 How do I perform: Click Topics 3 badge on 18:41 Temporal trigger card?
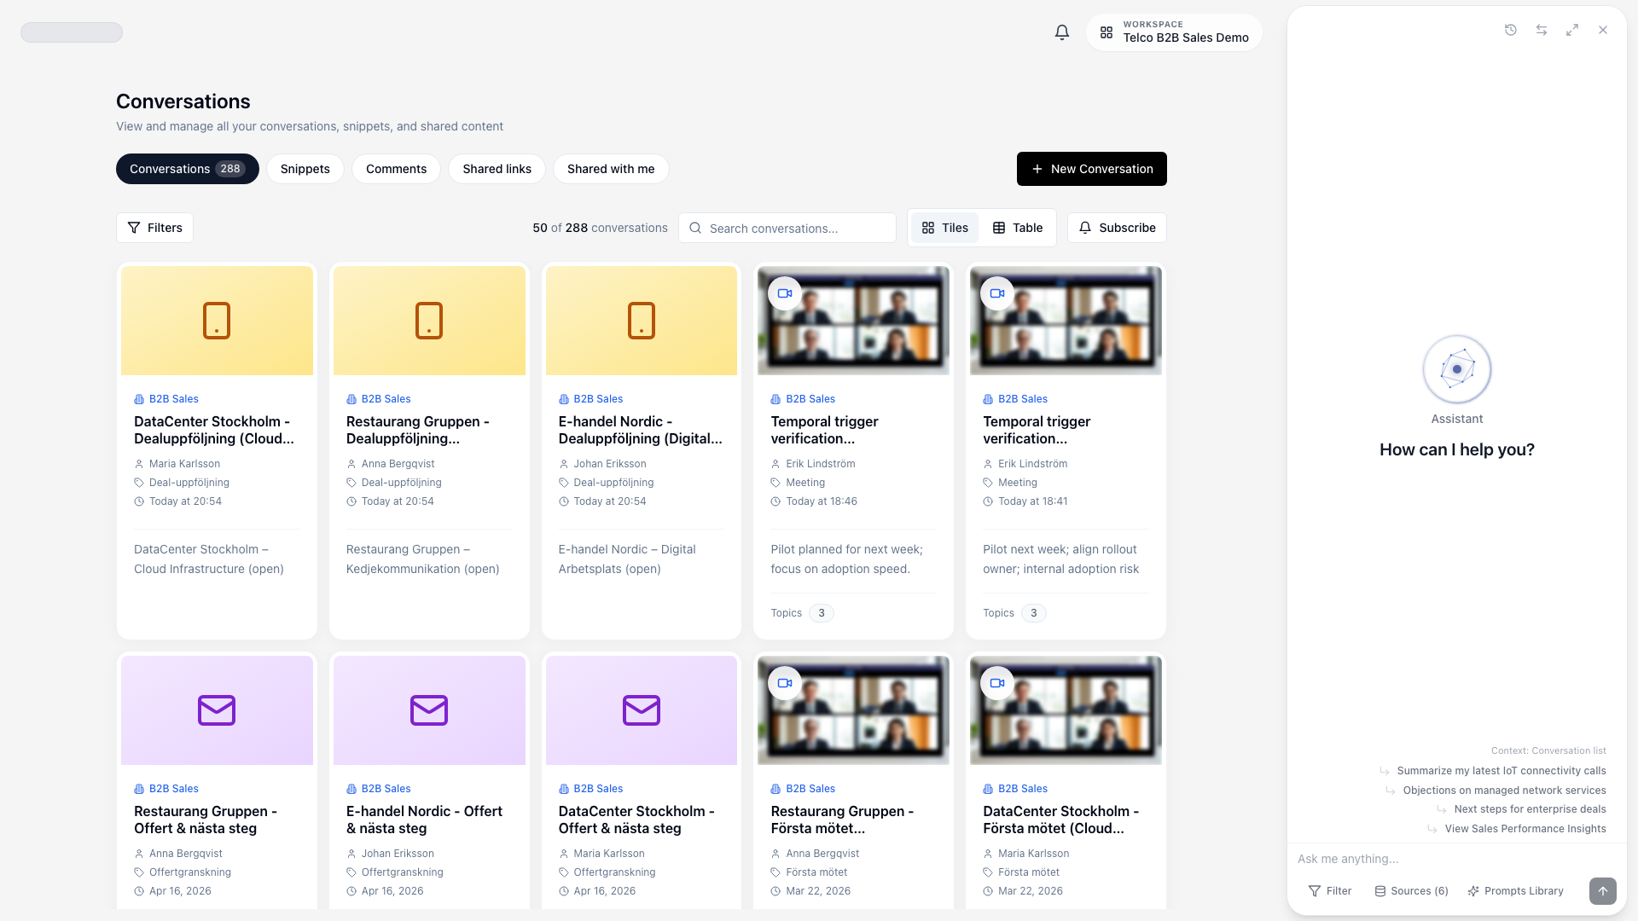1033,613
